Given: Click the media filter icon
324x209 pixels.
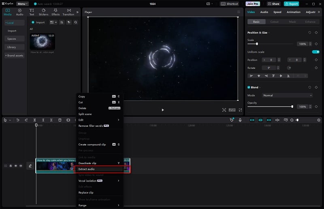Looking at the screenshot, I should coord(69,22).
